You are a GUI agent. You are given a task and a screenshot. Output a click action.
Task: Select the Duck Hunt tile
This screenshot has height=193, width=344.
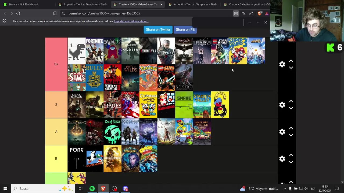(x=95, y=159)
